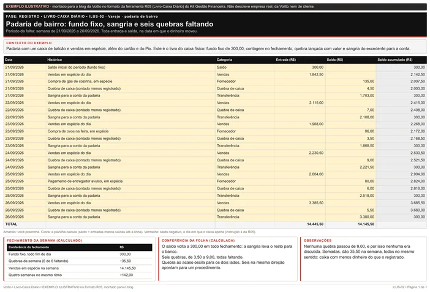The image size is (430, 292).
Task: Click saldo acumulado value '2.142,50'
Action: pyautogui.click(x=418, y=74)
